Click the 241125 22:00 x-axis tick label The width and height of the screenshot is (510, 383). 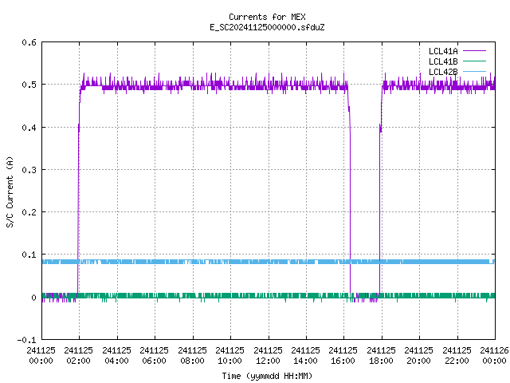(457, 356)
